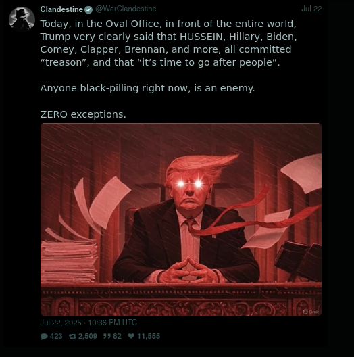This screenshot has height=357, width=354.
Task: Click the 423 replies count
Action: (56, 336)
